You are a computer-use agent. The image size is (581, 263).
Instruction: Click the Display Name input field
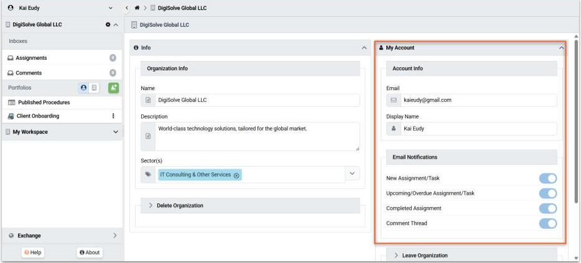coord(479,129)
